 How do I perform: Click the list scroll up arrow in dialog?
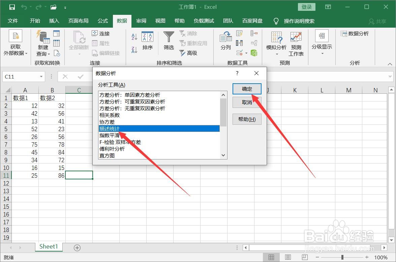223,95
